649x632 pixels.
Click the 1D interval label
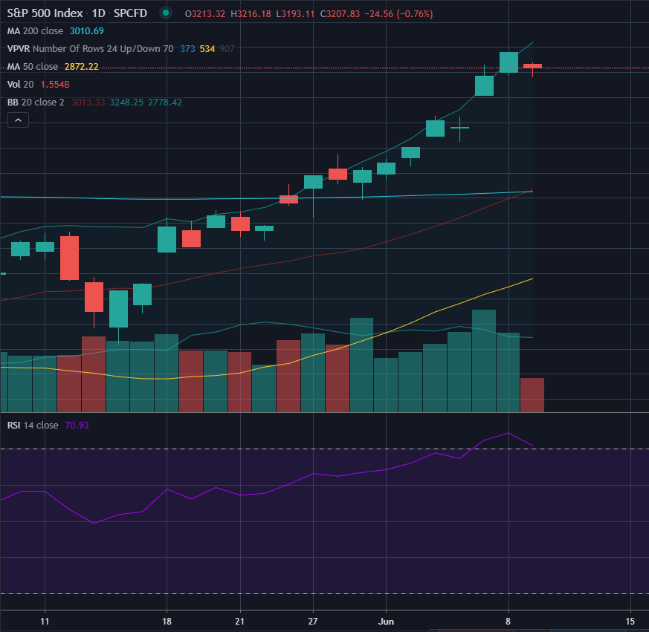pyautogui.click(x=99, y=13)
